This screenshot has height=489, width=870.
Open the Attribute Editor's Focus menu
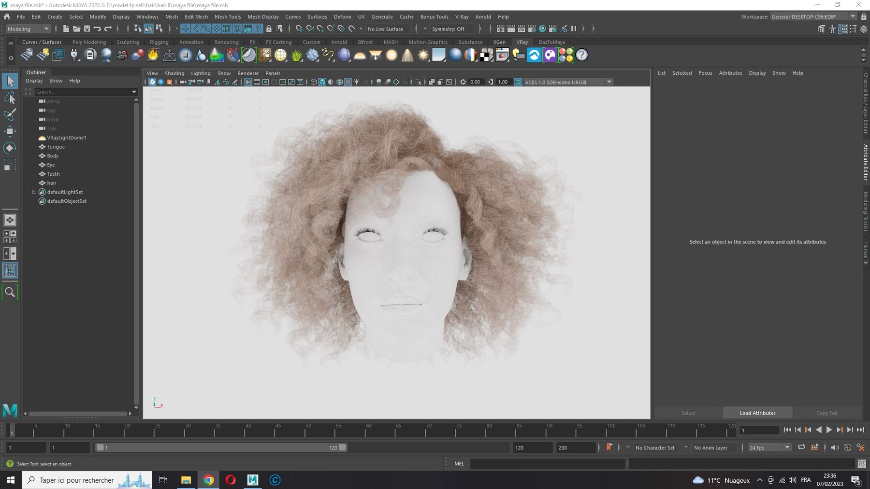[x=705, y=73]
